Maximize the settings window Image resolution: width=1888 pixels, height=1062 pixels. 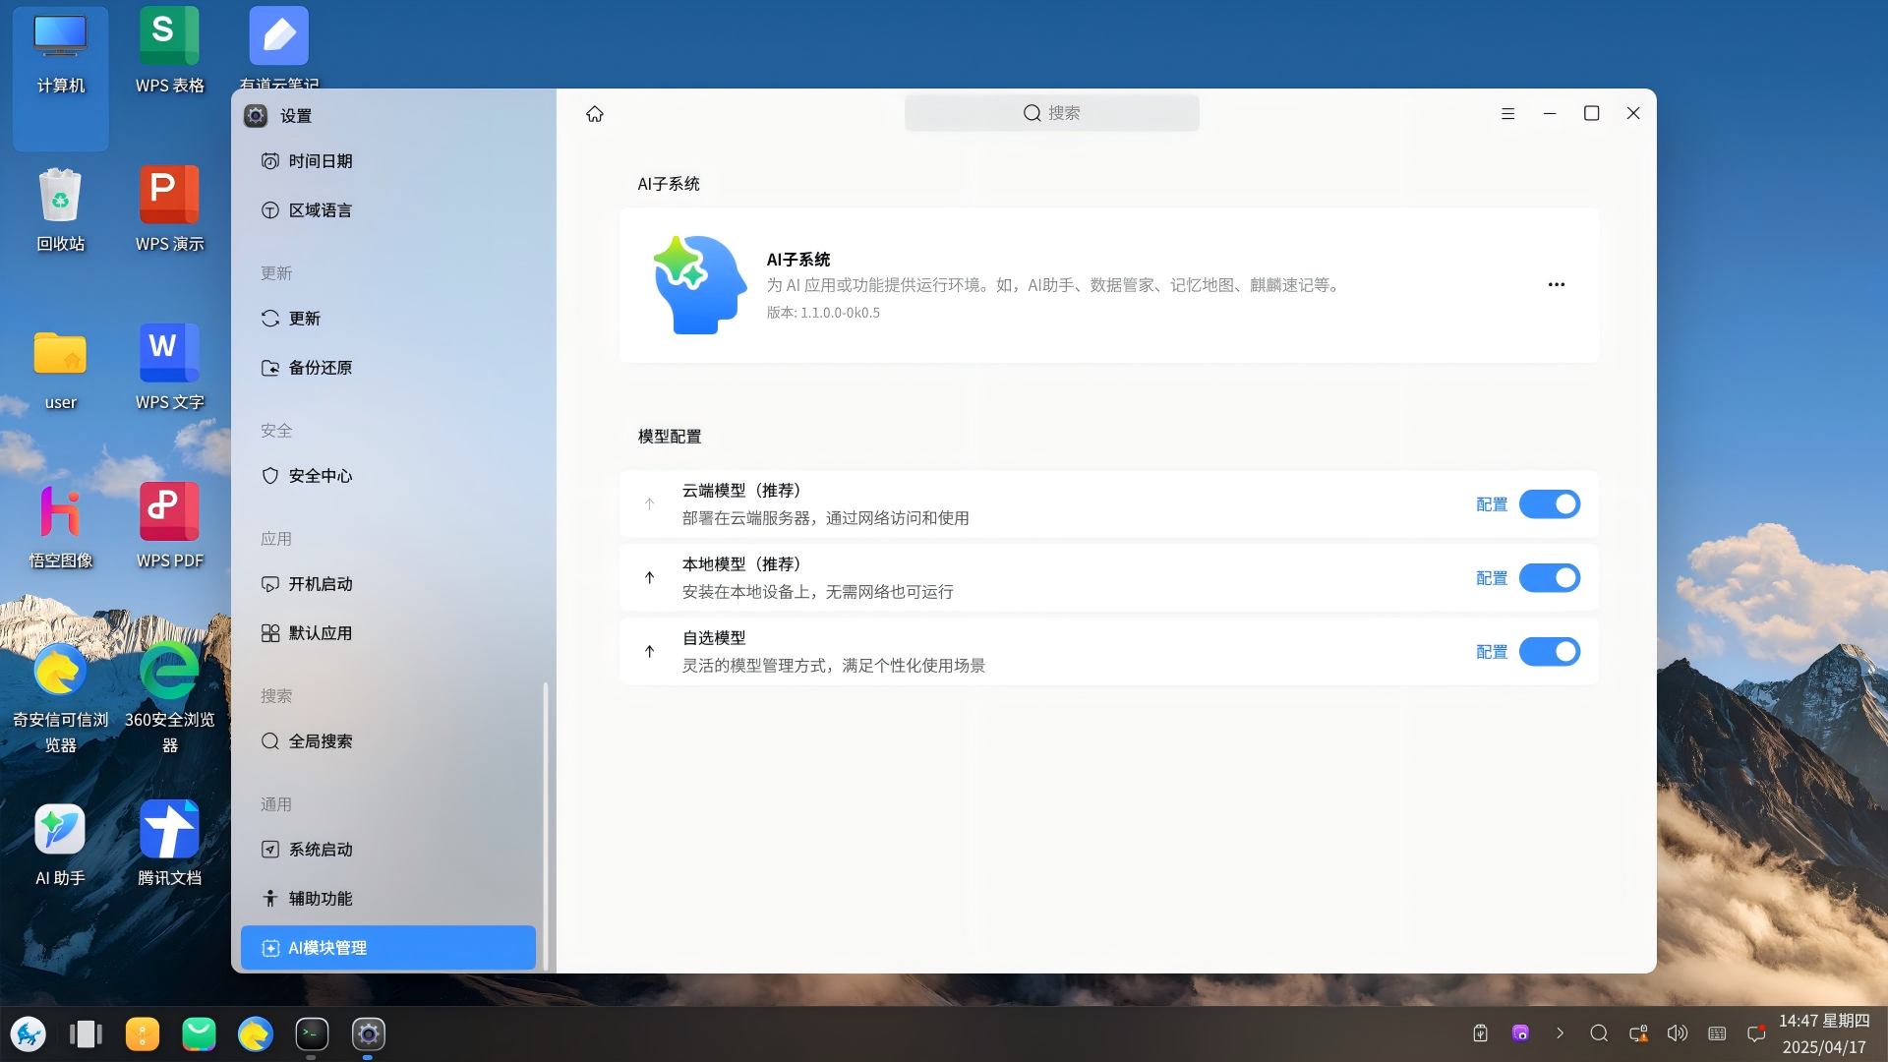[1591, 114]
